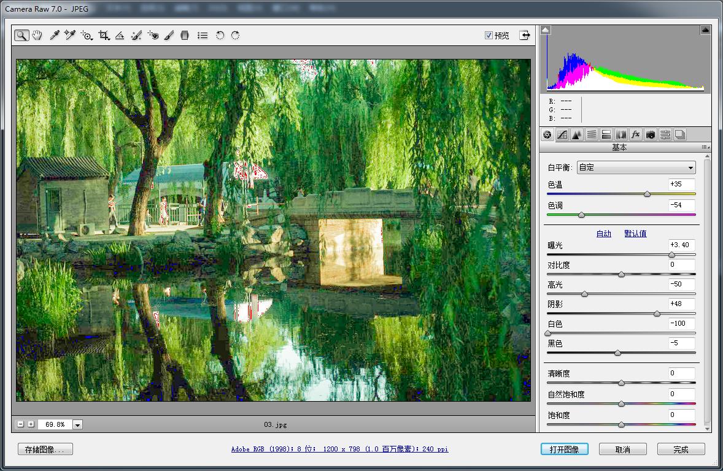The height and width of the screenshot is (471, 723).
Task: Click the 色调 tint slider handle
Action: pyautogui.click(x=581, y=215)
